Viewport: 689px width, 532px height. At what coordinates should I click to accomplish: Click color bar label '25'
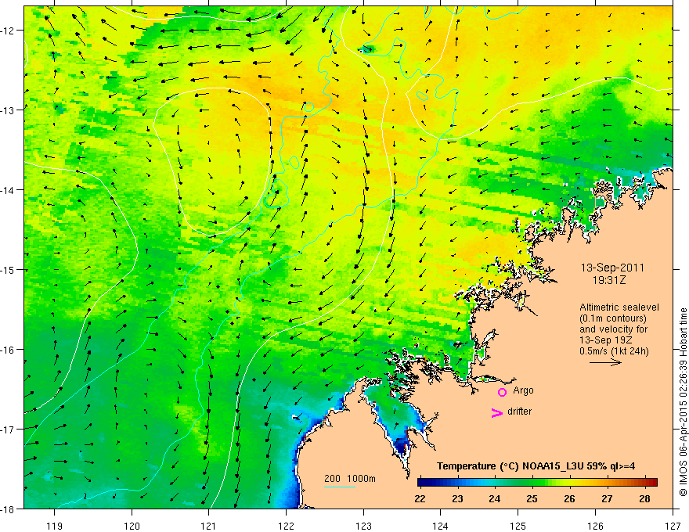532,499
